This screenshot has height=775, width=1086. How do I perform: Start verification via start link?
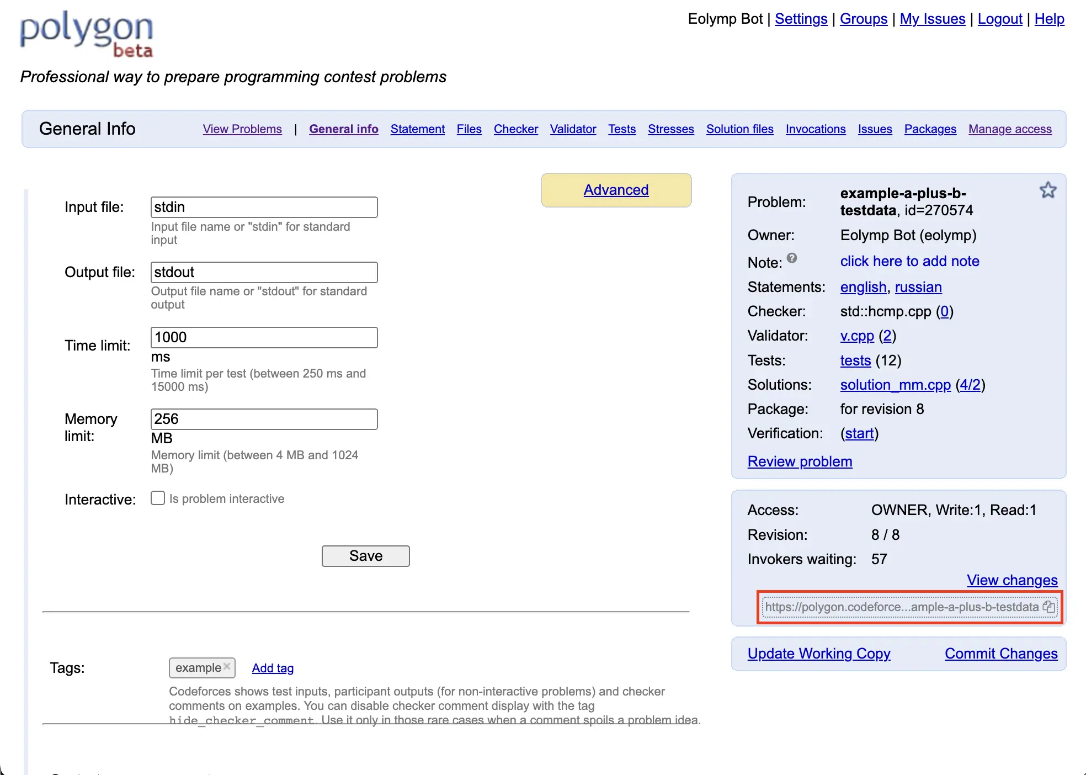pos(859,433)
